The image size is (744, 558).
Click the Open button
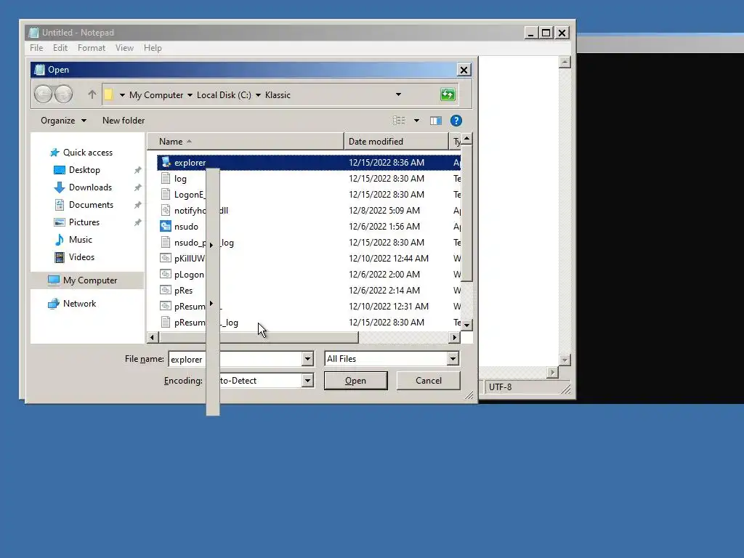click(x=355, y=381)
